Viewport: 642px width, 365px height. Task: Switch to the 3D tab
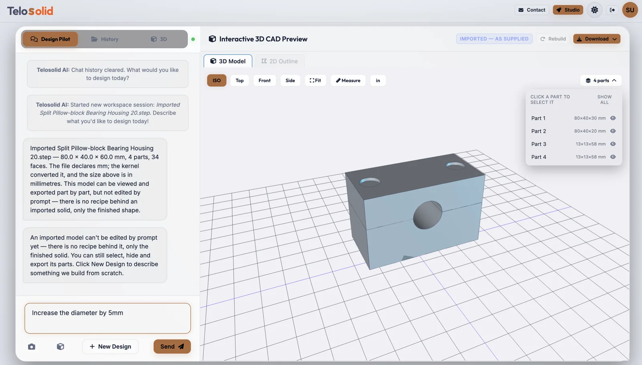[159, 39]
